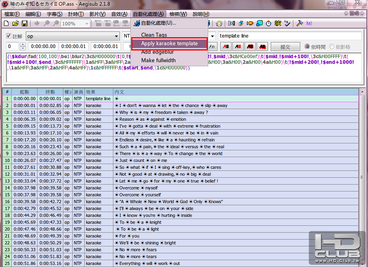Open the 檔案(F) menu

tap(12, 14)
